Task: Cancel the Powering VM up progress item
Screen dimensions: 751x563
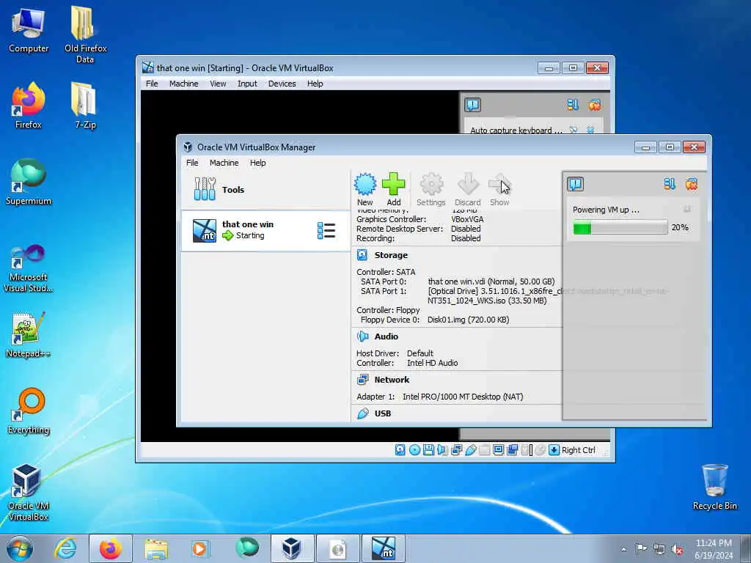Action: (686, 209)
